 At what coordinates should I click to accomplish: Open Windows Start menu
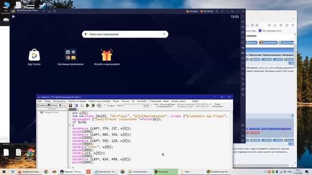[x=4, y=172]
